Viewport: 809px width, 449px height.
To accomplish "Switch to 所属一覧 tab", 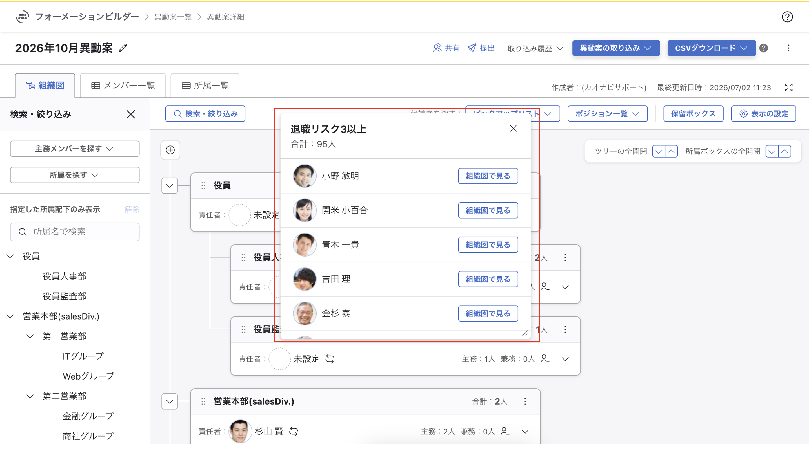I will tap(205, 85).
